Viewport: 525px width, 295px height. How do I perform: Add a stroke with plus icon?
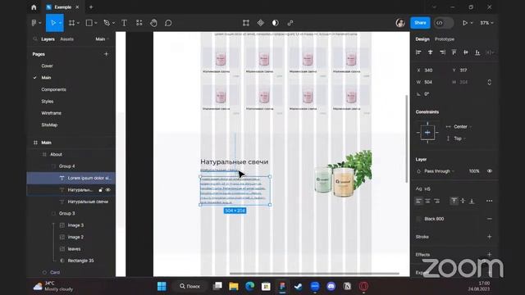tap(489, 237)
